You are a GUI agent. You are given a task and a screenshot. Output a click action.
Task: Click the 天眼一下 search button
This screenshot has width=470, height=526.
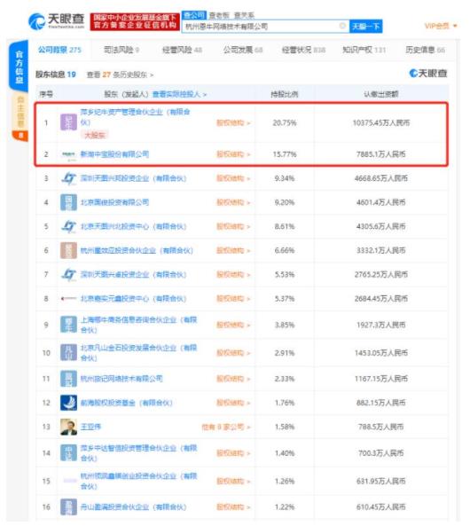point(365,26)
